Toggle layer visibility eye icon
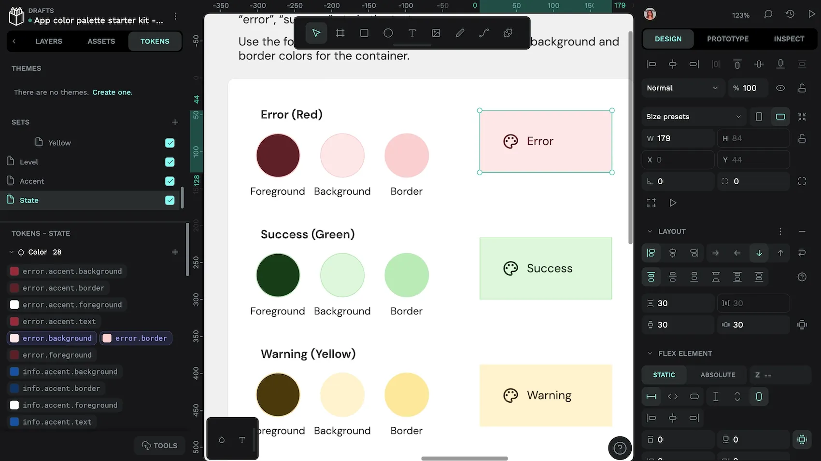 [780, 88]
